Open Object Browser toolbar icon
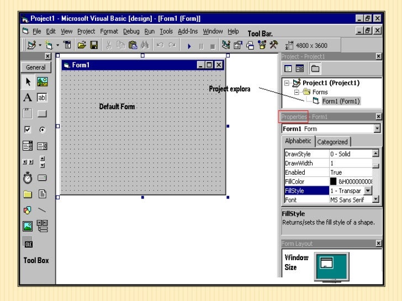 coord(262,45)
